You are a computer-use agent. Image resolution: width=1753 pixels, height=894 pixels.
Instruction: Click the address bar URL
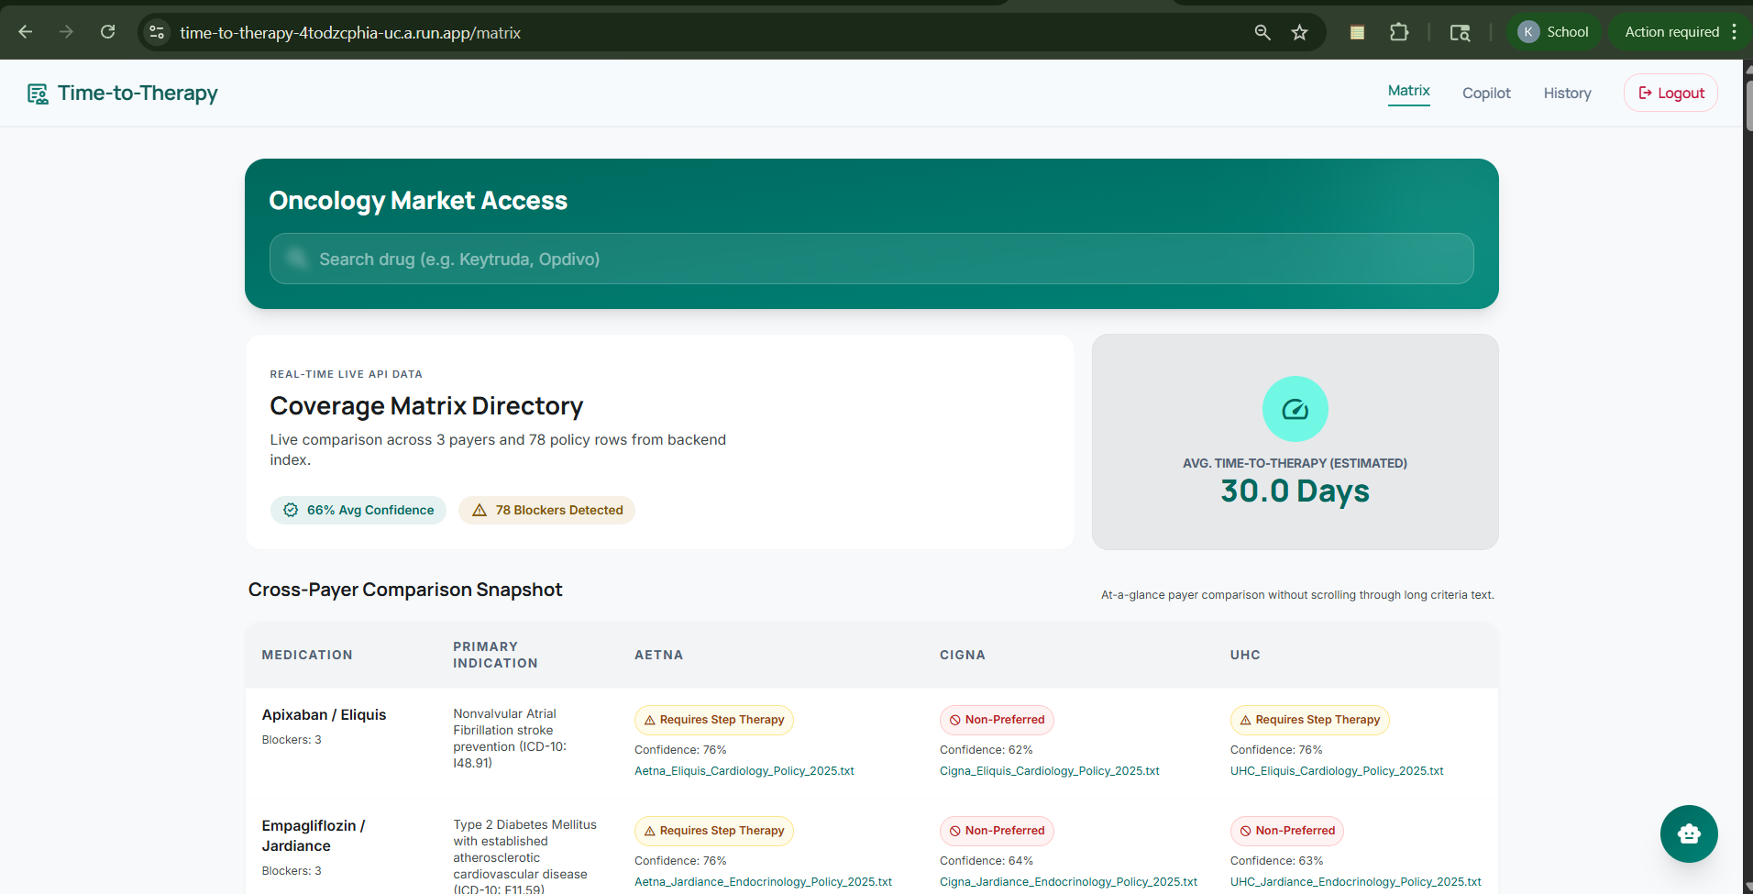pos(350,33)
